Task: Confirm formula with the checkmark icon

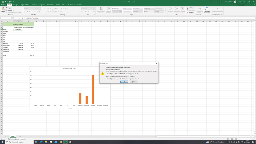Action: point(19,18)
